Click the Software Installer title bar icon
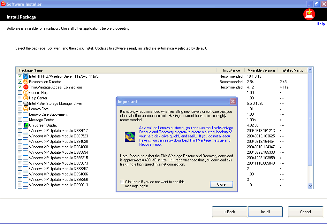The width and height of the screenshot is (327, 224). point(3,4)
